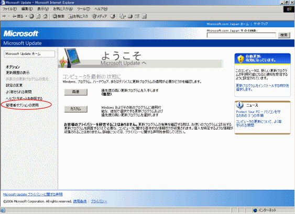Open the 編集(E) menu
The image size is (295, 214).
[x=27, y=9]
